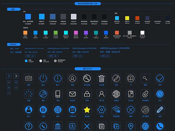Screen dimensions: 175x131
Task: Click the '字号：16' size box
Action: (x=53, y=56)
